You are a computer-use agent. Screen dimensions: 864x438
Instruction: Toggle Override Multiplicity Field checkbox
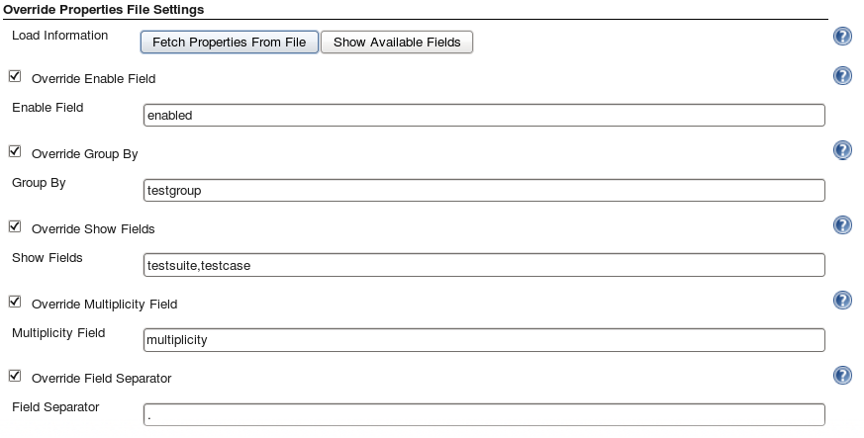[x=15, y=301]
